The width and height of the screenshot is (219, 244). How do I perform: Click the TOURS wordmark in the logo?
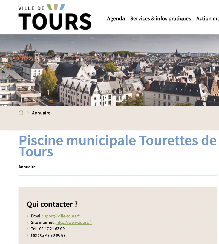55,21
